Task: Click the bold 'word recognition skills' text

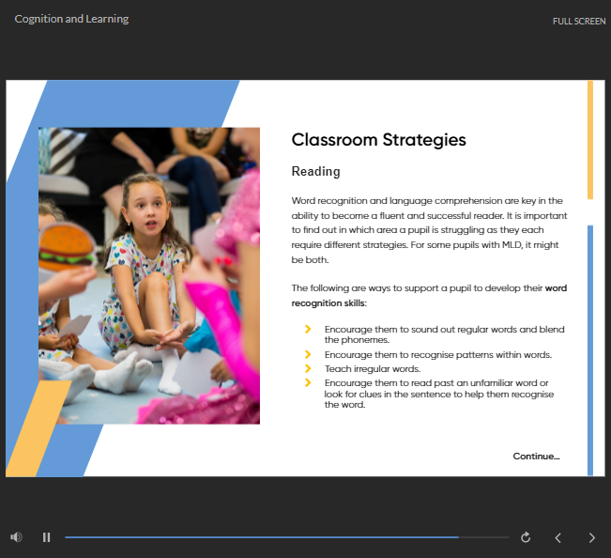Action: pyautogui.click(x=328, y=303)
